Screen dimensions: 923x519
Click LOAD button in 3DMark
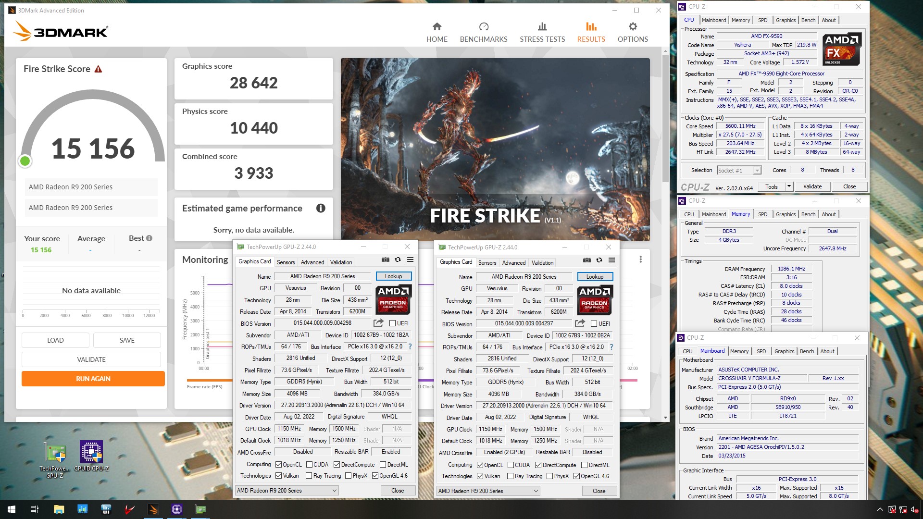click(55, 340)
